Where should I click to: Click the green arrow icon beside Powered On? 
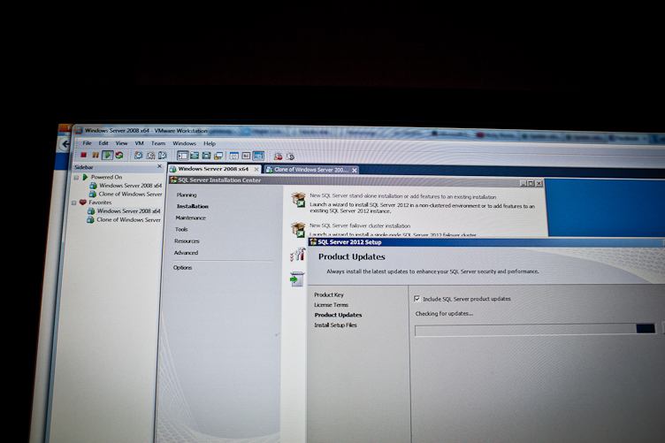[x=85, y=177]
